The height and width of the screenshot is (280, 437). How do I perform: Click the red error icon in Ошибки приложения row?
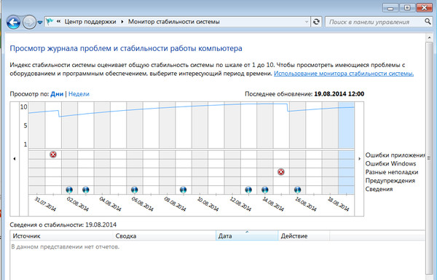53,155
